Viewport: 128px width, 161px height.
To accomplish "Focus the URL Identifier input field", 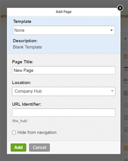I will pos(64,112).
